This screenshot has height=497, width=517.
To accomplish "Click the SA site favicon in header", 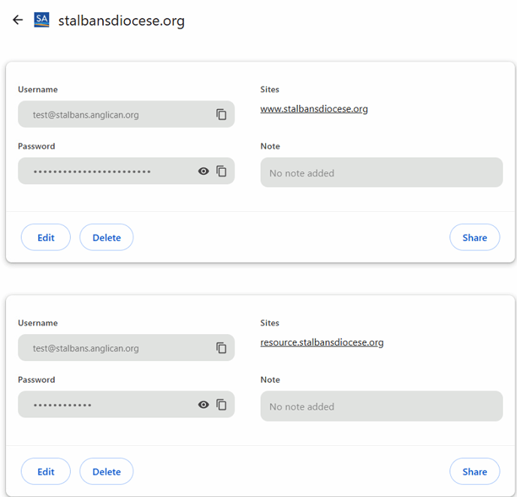I will tap(41, 20).
